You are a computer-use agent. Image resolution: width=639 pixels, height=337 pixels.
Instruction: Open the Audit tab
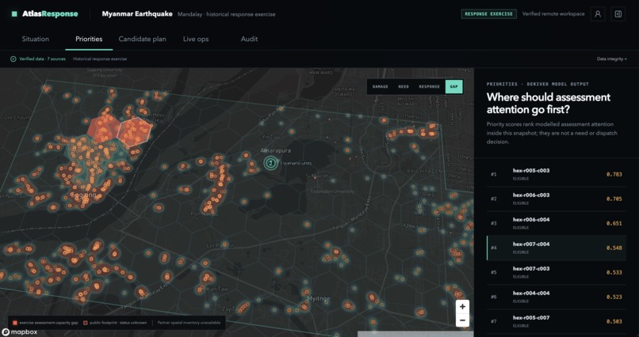249,39
